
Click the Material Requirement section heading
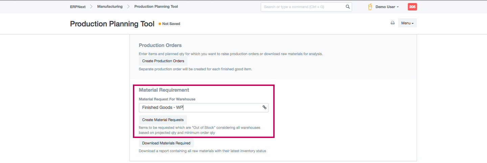(164, 90)
